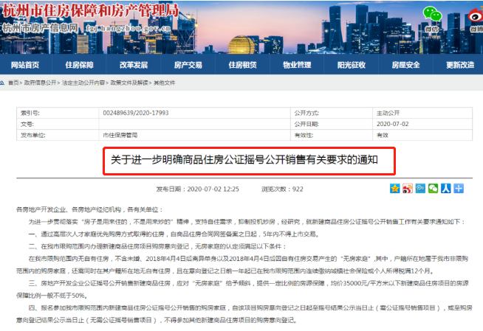The width and height of the screenshot is (483, 331).
Task: Click the home icon in breadcrumb
Action: [2, 83]
